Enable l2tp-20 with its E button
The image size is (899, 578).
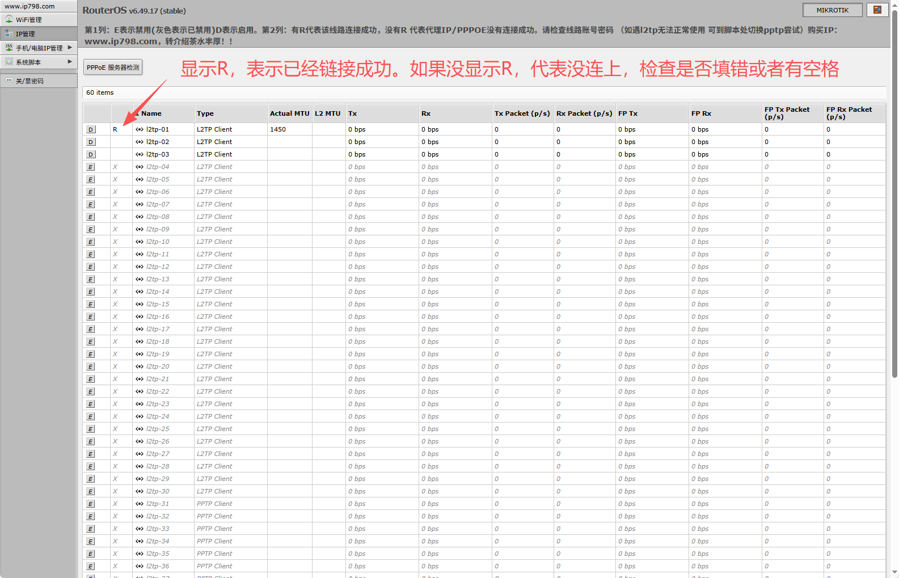pyautogui.click(x=91, y=366)
